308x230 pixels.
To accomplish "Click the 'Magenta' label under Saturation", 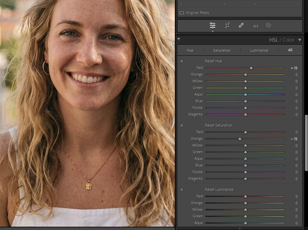I will [195, 178].
